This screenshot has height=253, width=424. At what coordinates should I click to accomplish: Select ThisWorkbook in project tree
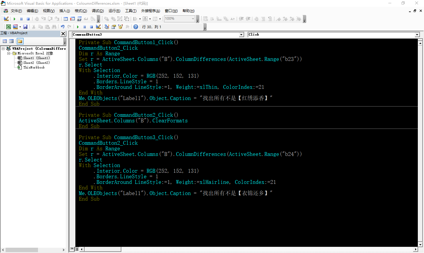click(x=34, y=67)
